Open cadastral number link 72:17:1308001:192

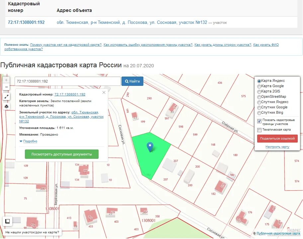click(26, 22)
